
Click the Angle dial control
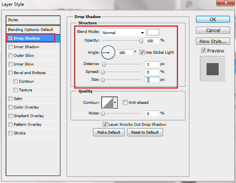108,53
